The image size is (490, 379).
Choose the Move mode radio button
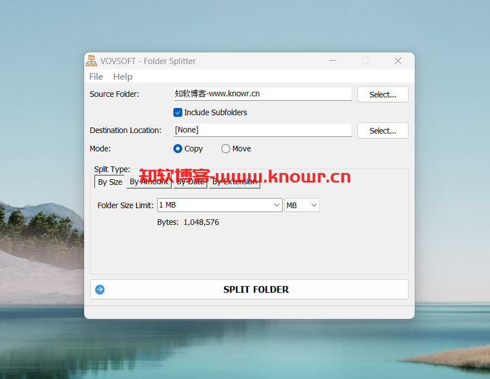tap(225, 149)
